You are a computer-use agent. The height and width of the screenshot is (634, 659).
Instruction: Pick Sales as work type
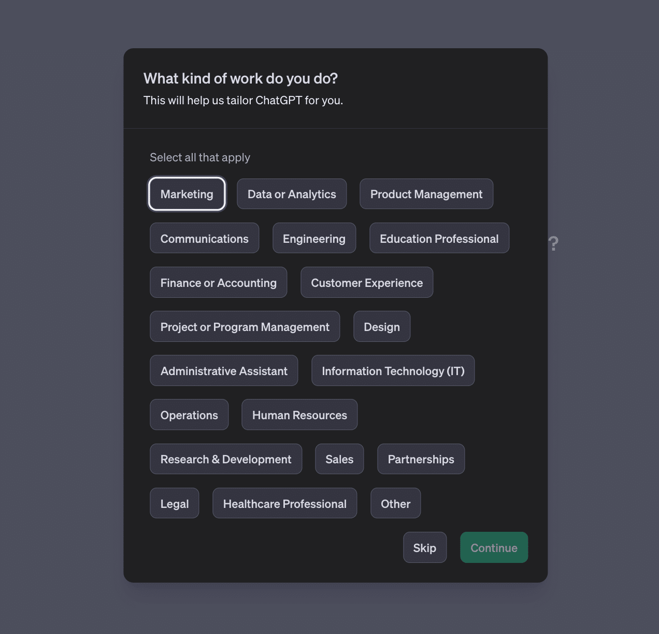339,459
